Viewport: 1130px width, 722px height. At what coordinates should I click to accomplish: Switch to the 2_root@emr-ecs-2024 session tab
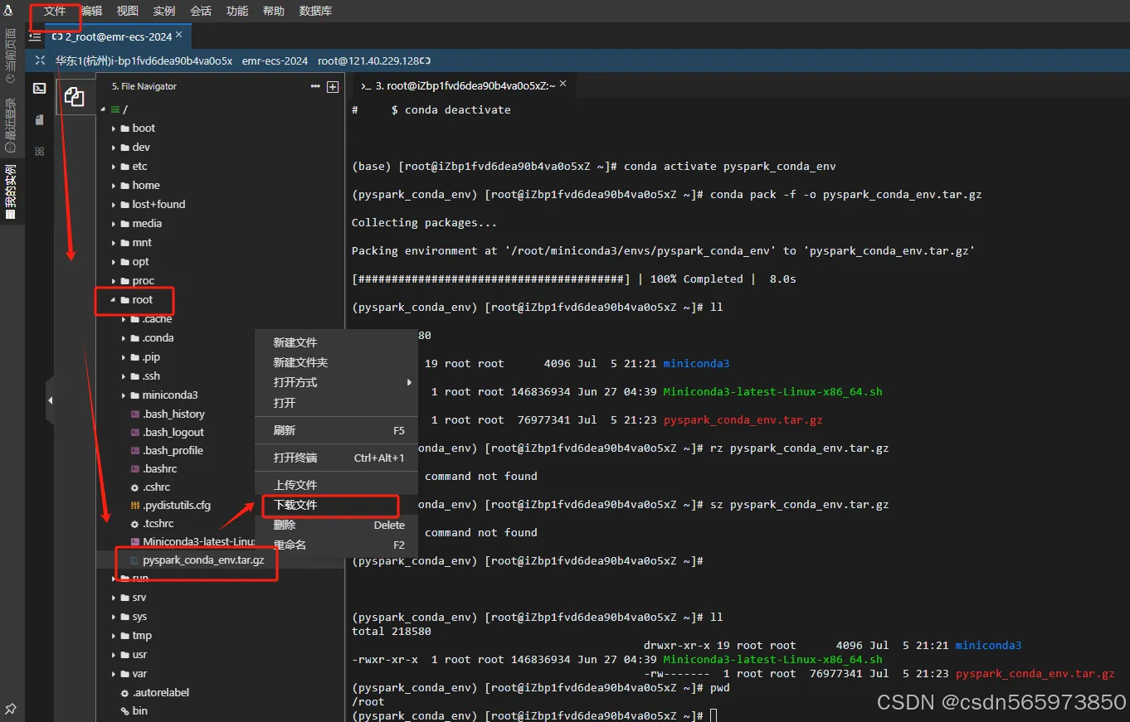[x=118, y=36]
